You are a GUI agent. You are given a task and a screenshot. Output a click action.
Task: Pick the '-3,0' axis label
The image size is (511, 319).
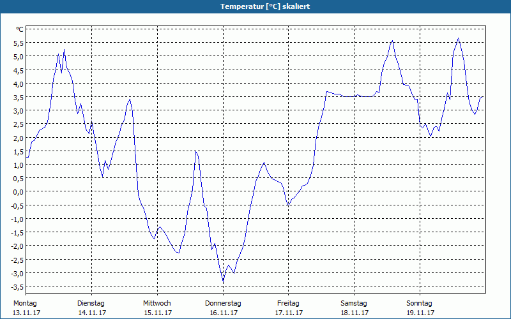point(18,274)
